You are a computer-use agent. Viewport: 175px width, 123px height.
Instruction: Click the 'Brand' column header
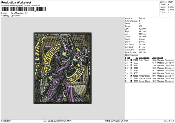pos(160,58)
